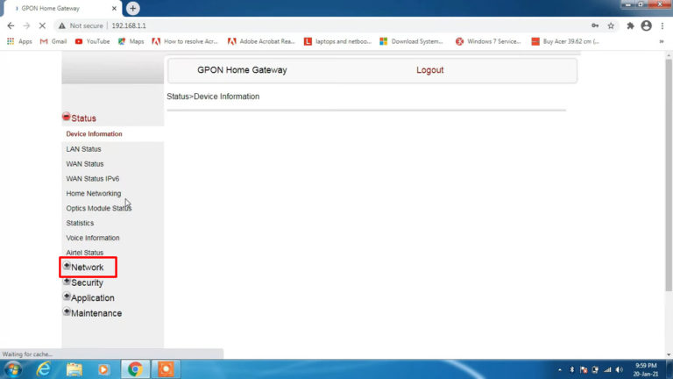673x379 pixels.
Task: Open 'Buy Acer 39.62 cm' bookmark
Action: click(565, 41)
